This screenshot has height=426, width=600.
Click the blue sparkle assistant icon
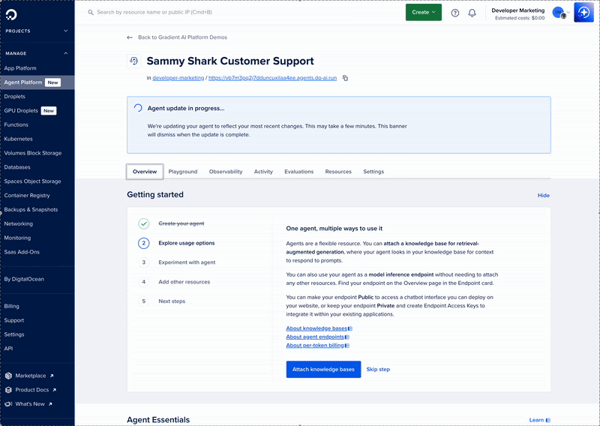point(584,13)
